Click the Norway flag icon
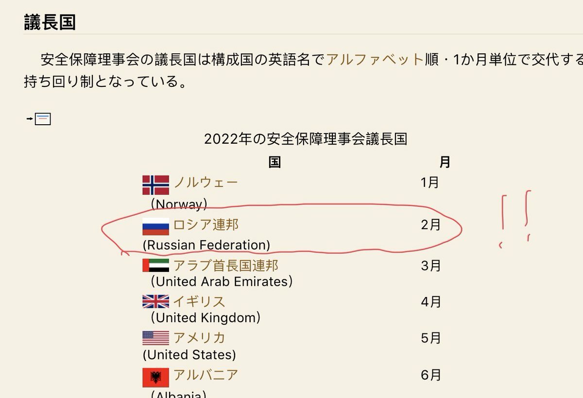This screenshot has height=398, width=583. pyautogui.click(x=155, y=185)
